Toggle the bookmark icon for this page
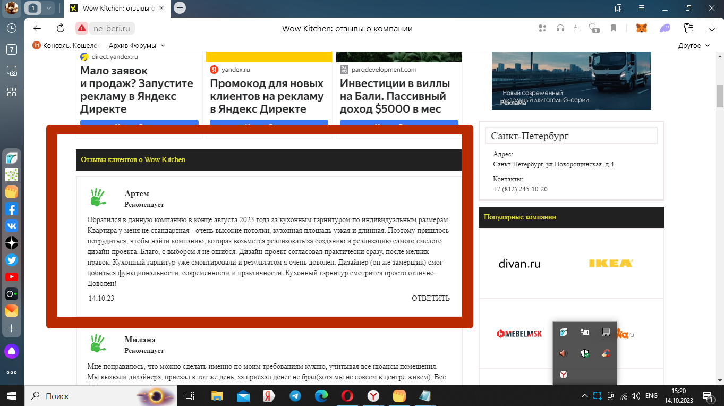724x406 pixels. point(614,28)
